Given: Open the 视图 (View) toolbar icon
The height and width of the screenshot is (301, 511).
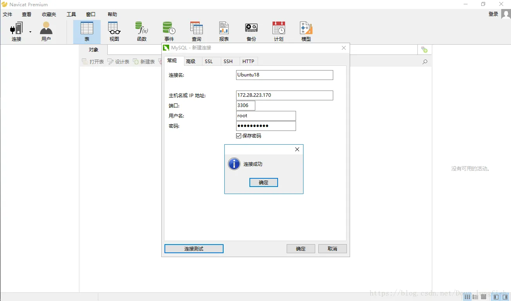Looking at the screenshot, I should (x=114, y=32).
